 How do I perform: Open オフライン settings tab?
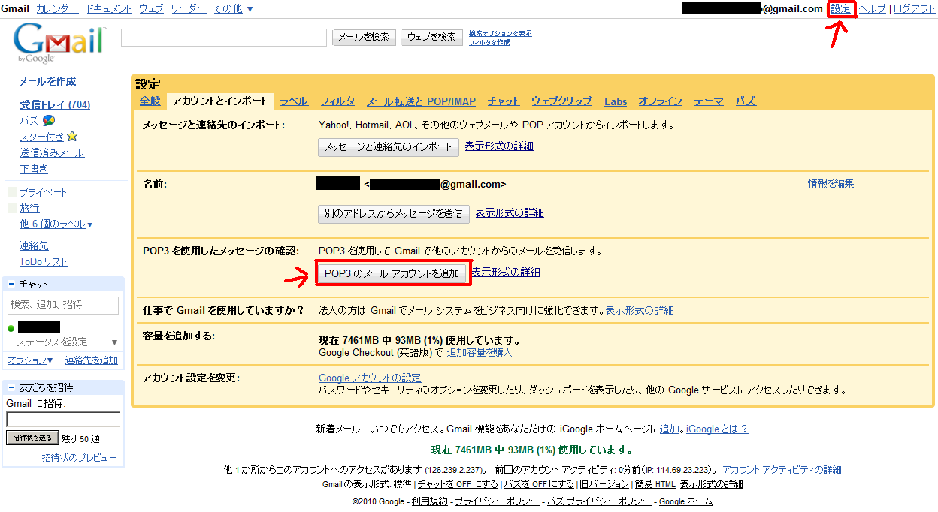(x=660, y=101)
